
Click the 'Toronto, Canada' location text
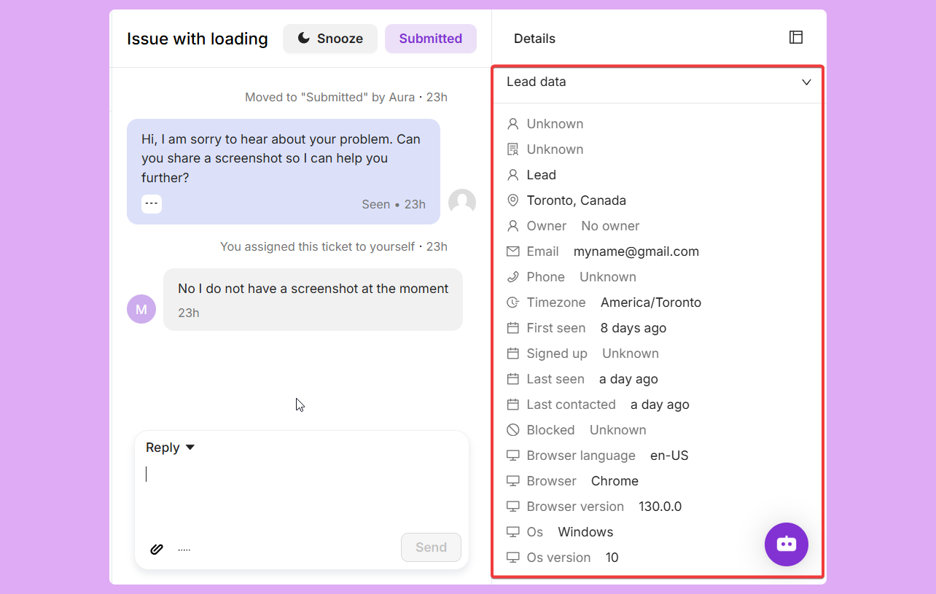point(577,200)
